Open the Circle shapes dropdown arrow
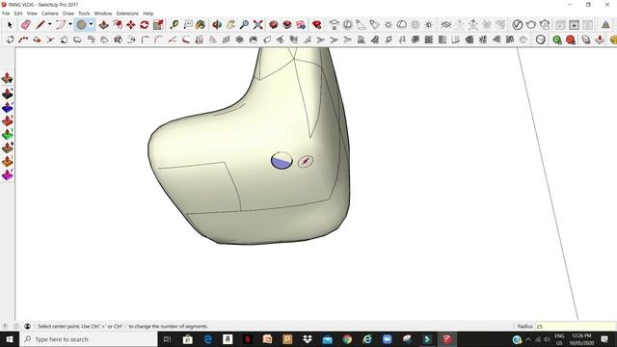The image size is (617, 347). coord(91,24)
